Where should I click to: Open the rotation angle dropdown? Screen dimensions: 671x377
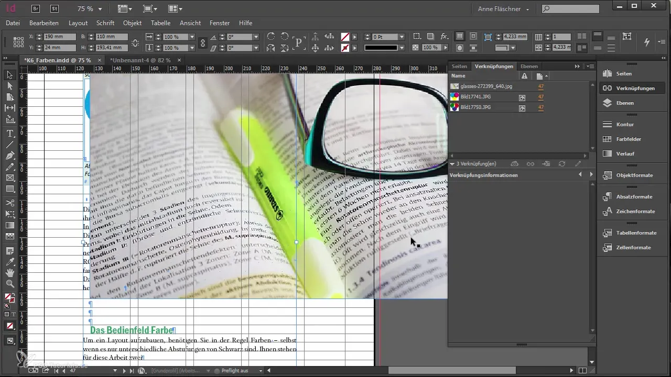256,37
